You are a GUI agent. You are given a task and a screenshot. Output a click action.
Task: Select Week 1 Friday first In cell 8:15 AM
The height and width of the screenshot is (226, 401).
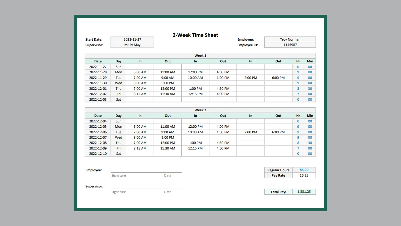tap(140, 94)
